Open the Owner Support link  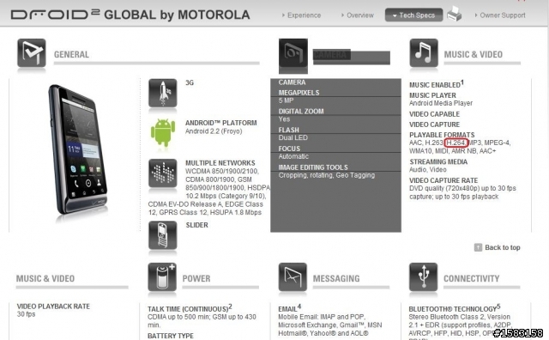[x=500, y=15]
